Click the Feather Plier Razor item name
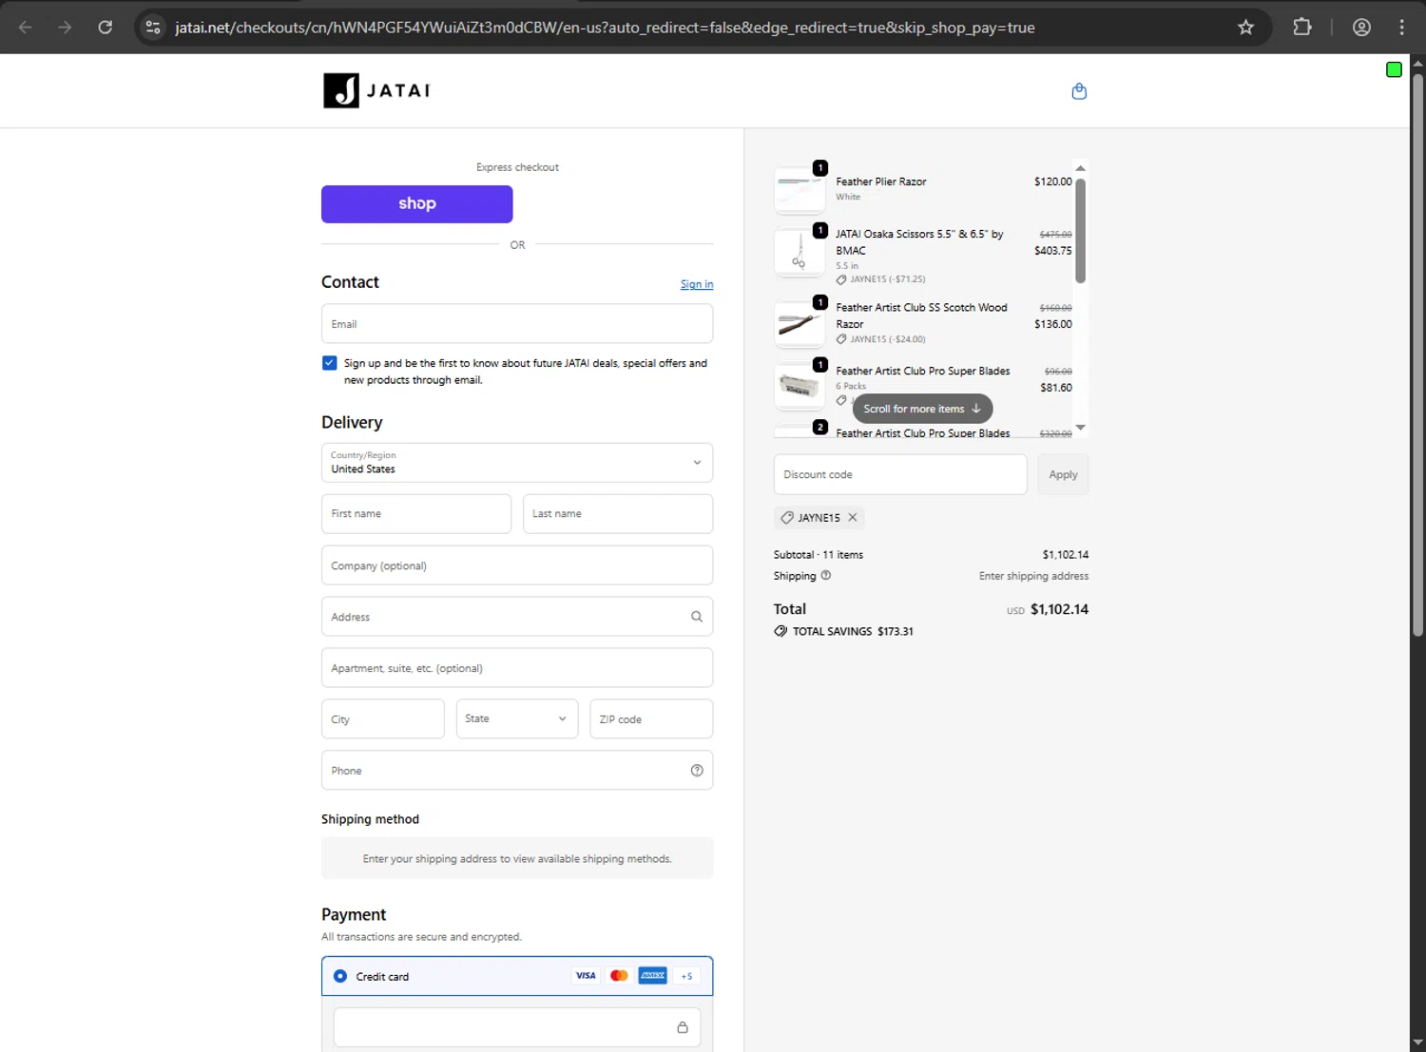The image size is (1426, 1052). pos(881,182)
